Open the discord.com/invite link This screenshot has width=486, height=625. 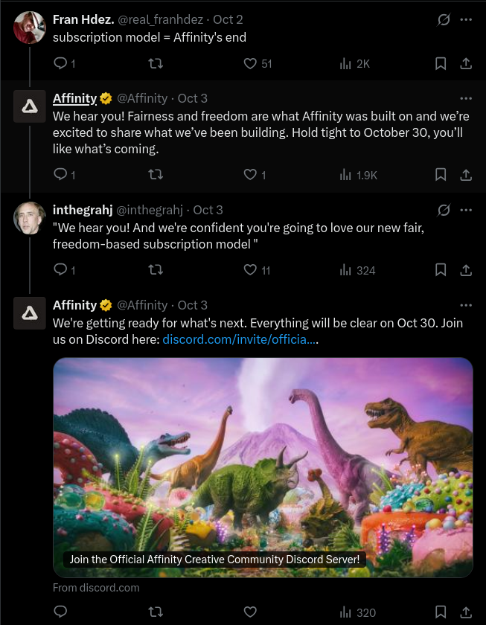tap(240, 340)
